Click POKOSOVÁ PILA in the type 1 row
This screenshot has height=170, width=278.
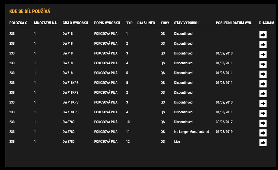tap(106, 34)
